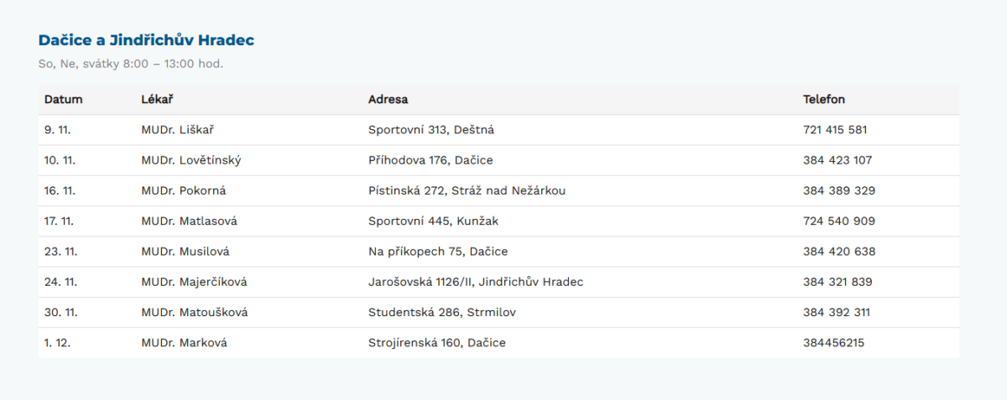
Task: Click address Pístinská 272, Stráž nad Nežárkou
Action: click(467, 190)
